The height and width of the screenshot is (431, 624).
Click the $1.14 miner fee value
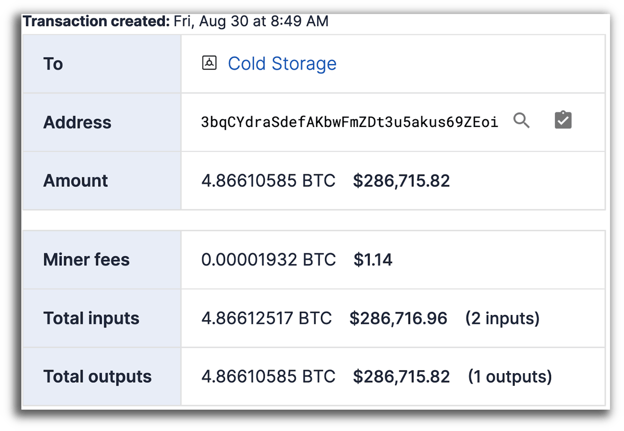coord(373,259)
